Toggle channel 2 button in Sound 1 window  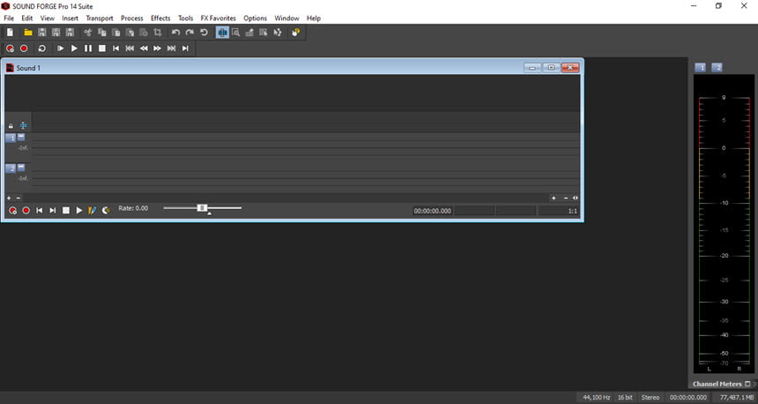11,168
